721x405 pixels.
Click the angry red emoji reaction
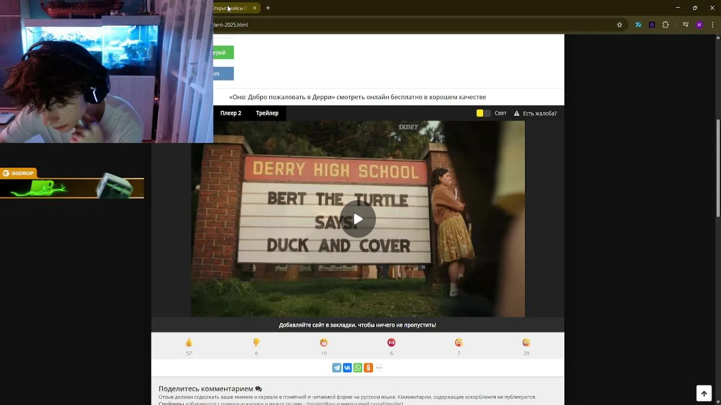click(391, 343)
